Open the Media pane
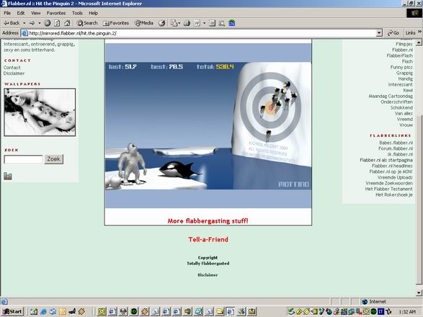Viewport: 423px width, 317px height. click(x=144, y=23)
